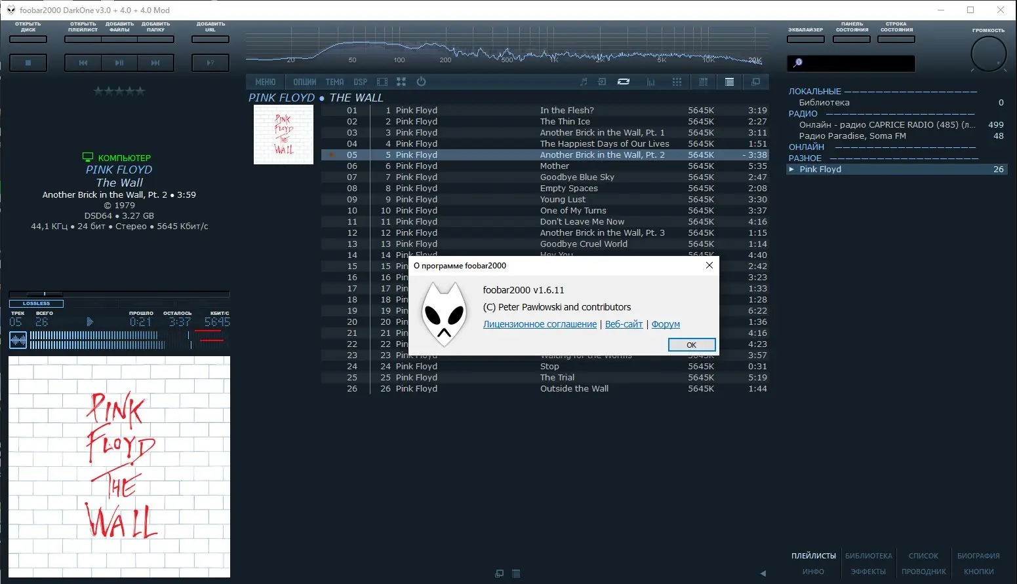Switch to the Эффекты tab
Screen dimensions: 1017x584
868,572
